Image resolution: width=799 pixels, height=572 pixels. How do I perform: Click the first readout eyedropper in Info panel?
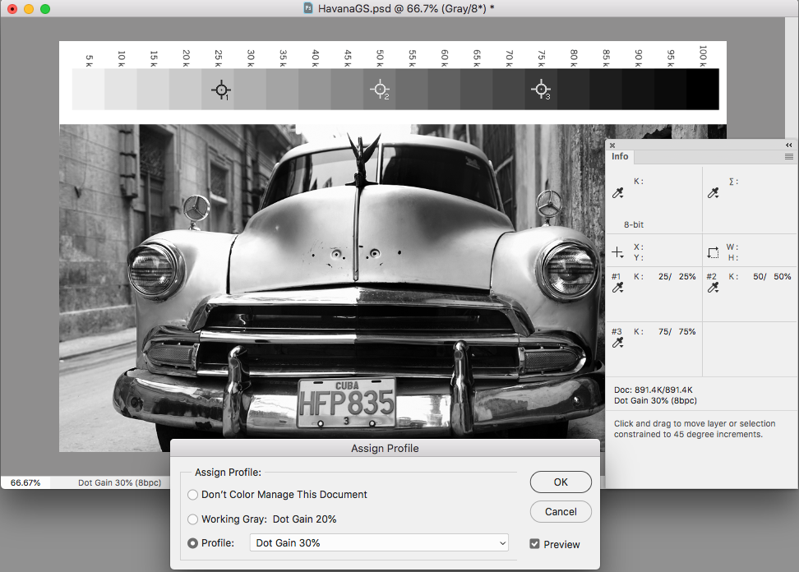(618, 193)
